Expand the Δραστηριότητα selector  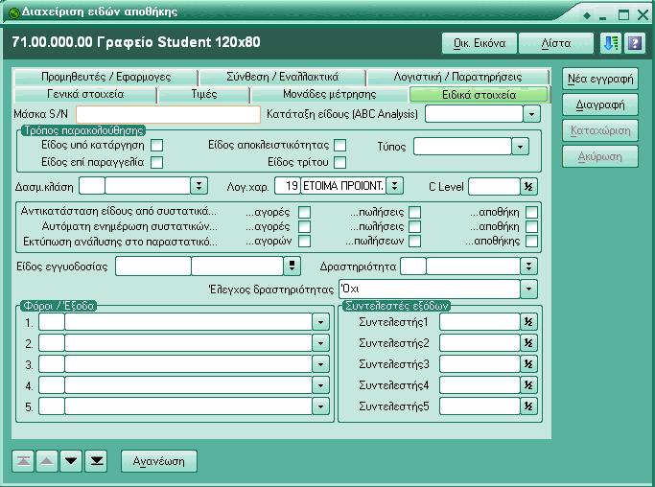(528, 267)
